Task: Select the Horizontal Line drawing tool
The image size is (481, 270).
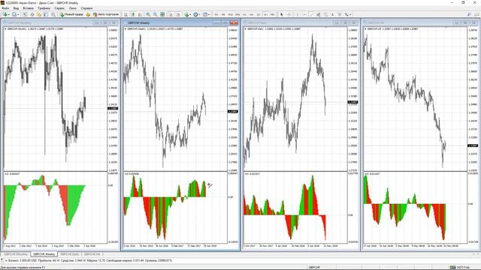Action: coord(304,14)
